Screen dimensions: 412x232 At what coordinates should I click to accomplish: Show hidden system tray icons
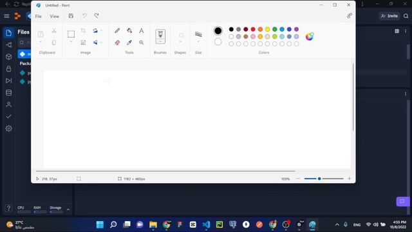tap(337, 225)
